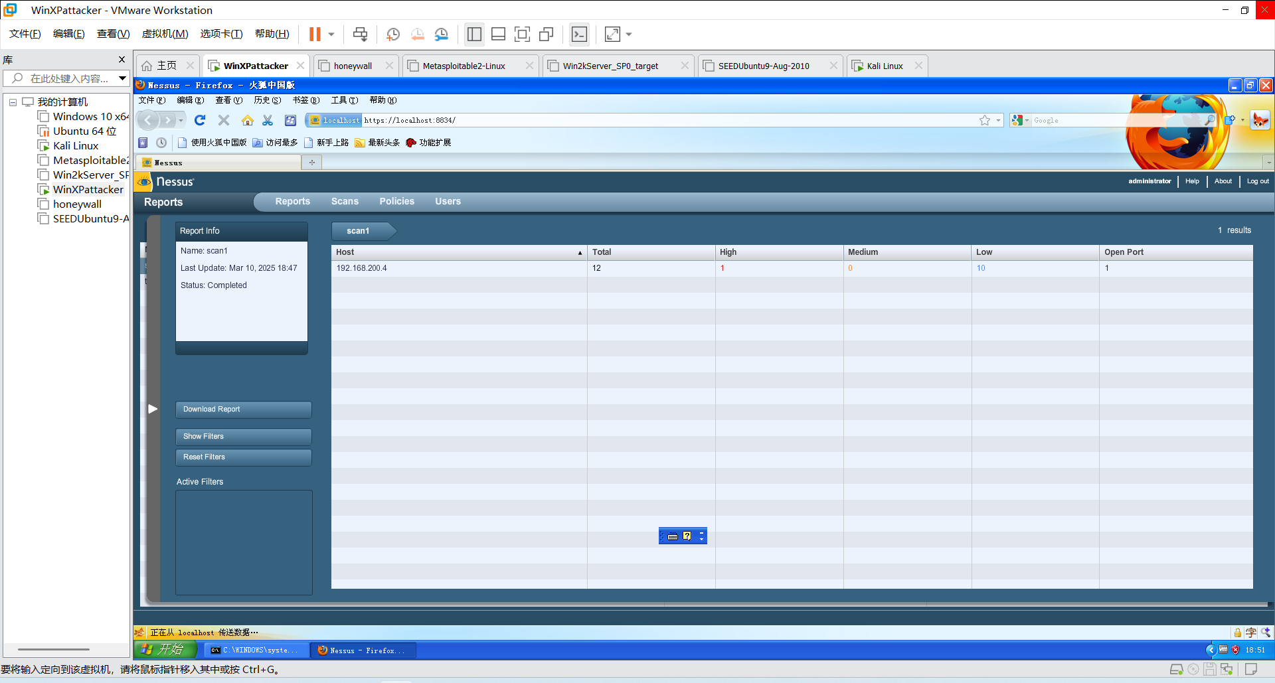Open the bookmarks sidebar icon
This screenshot has height=683, width=1275.
click(143, 143)
